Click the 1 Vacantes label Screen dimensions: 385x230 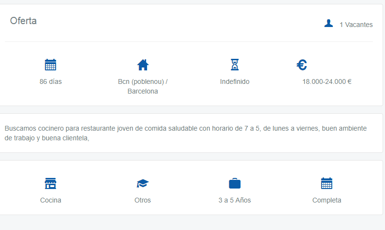point(356,25)
